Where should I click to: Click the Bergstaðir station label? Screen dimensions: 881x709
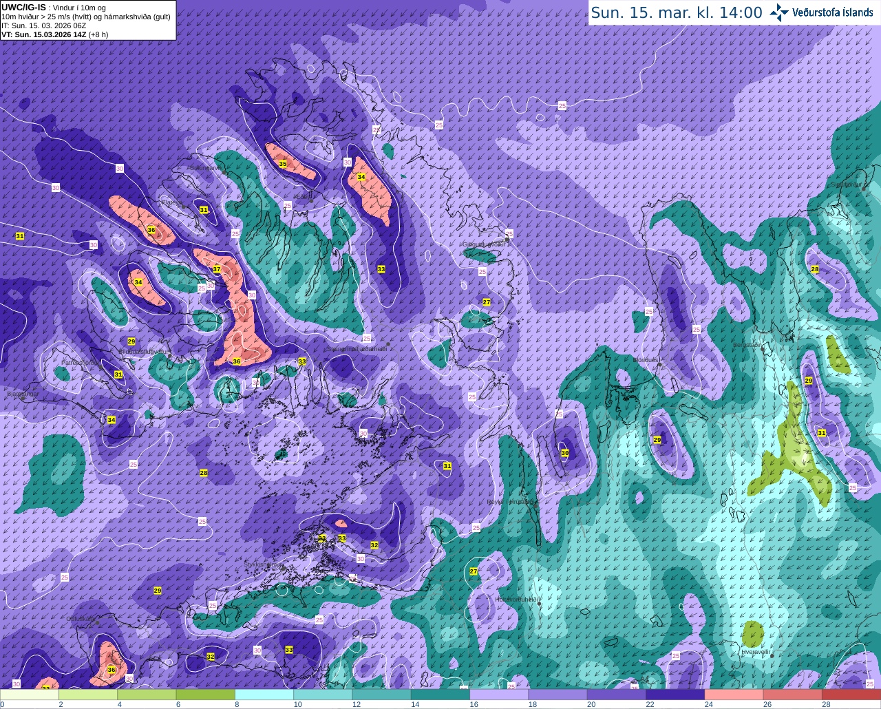(x=749, y=345)
